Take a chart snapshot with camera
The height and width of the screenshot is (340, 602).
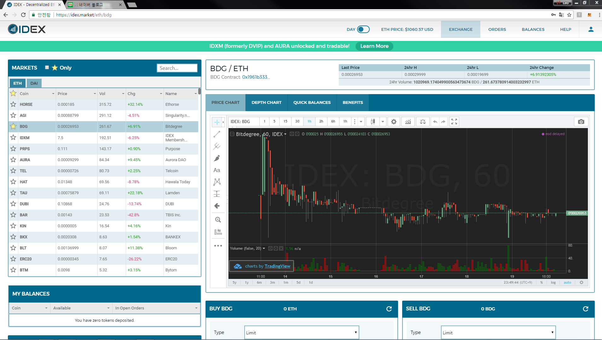[x=581, y=122]
